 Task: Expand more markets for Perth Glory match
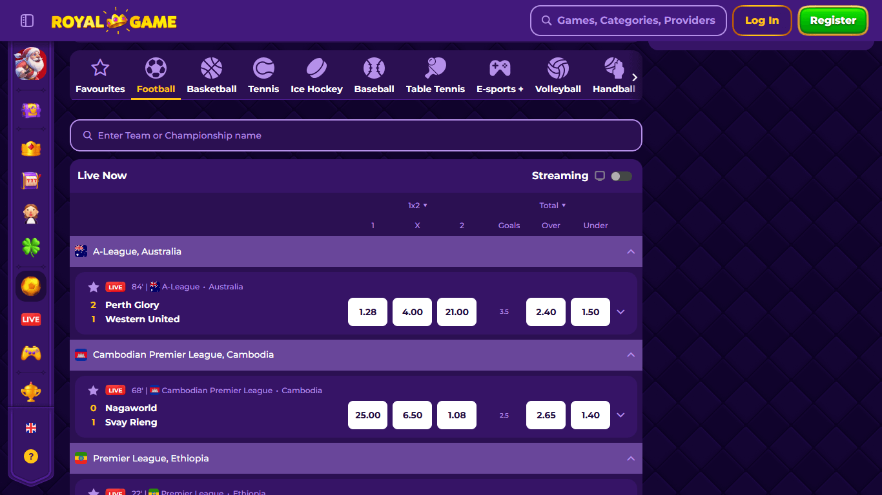(x=620, y=312)
